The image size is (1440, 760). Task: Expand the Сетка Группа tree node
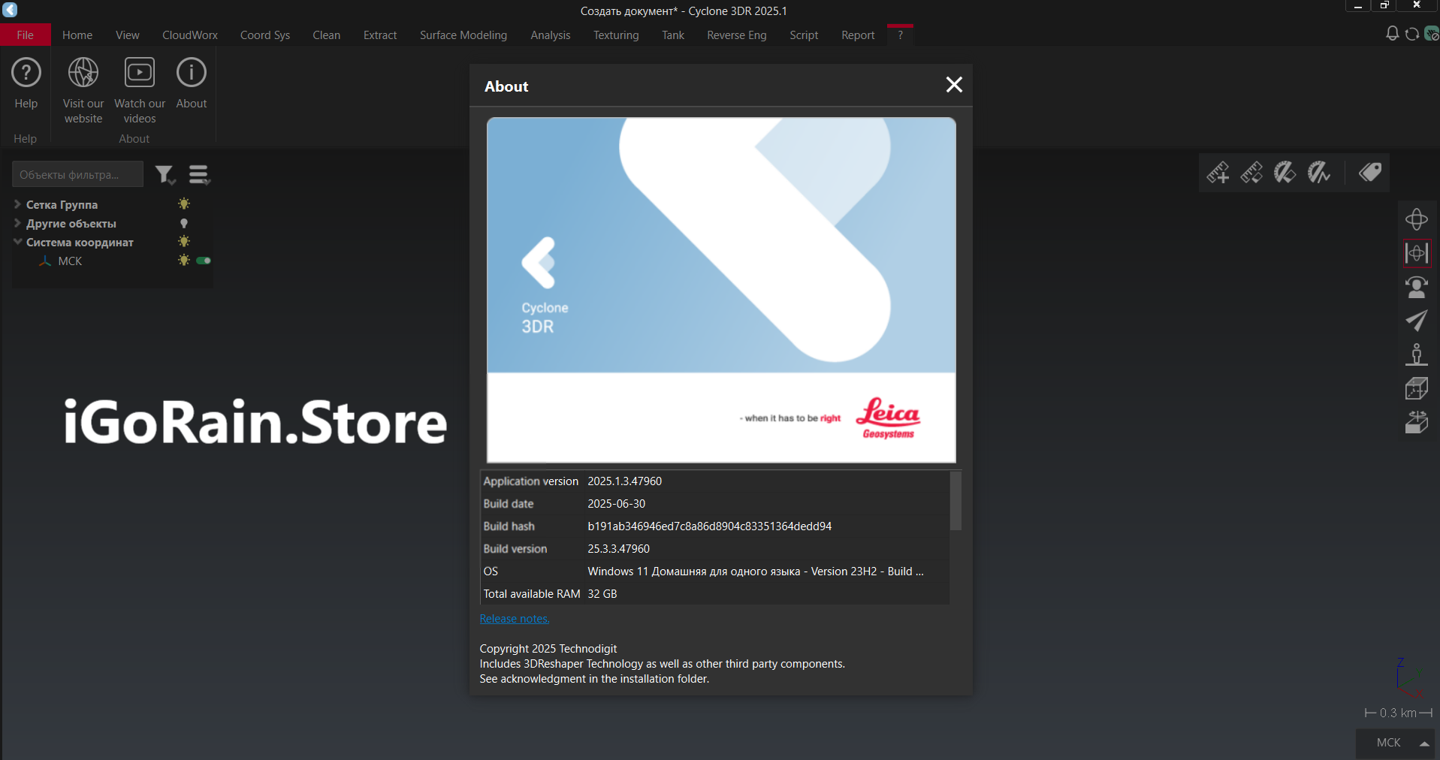[17, 204]
